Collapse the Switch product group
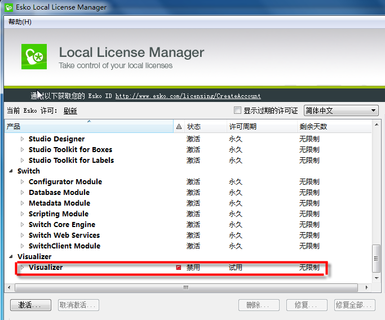The width and height of the screenshot is (385, 320). (x=11, y=171)
